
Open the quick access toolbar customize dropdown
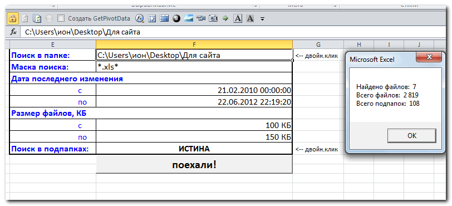262,19
